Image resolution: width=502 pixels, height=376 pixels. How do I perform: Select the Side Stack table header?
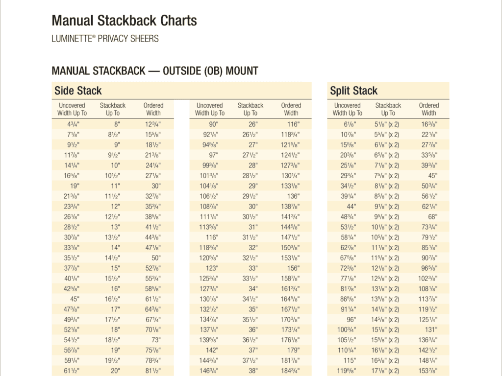point(78,91)
